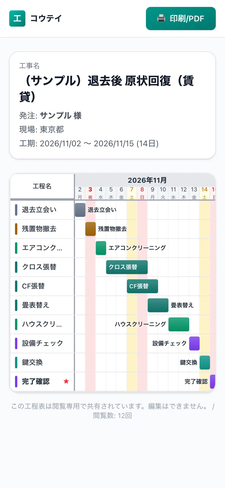
Task: Click the teal 鍵交換 Gantt bar
Action: click(x=205, y=363)
